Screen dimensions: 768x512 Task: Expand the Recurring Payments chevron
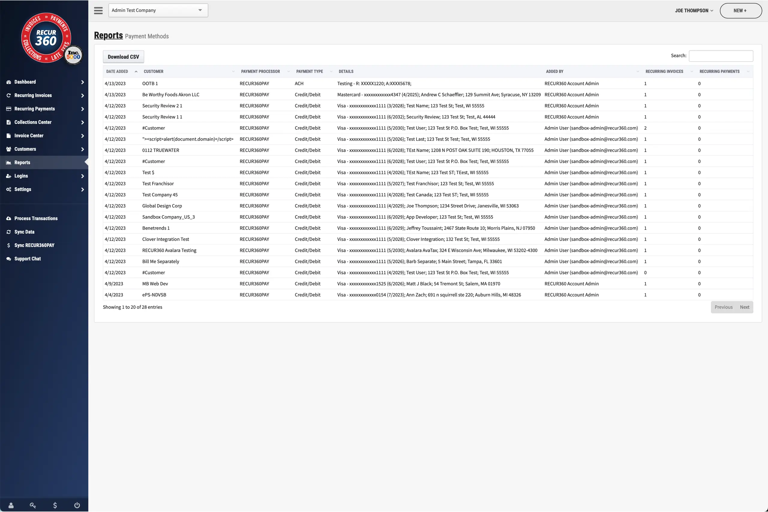(82, 109)
